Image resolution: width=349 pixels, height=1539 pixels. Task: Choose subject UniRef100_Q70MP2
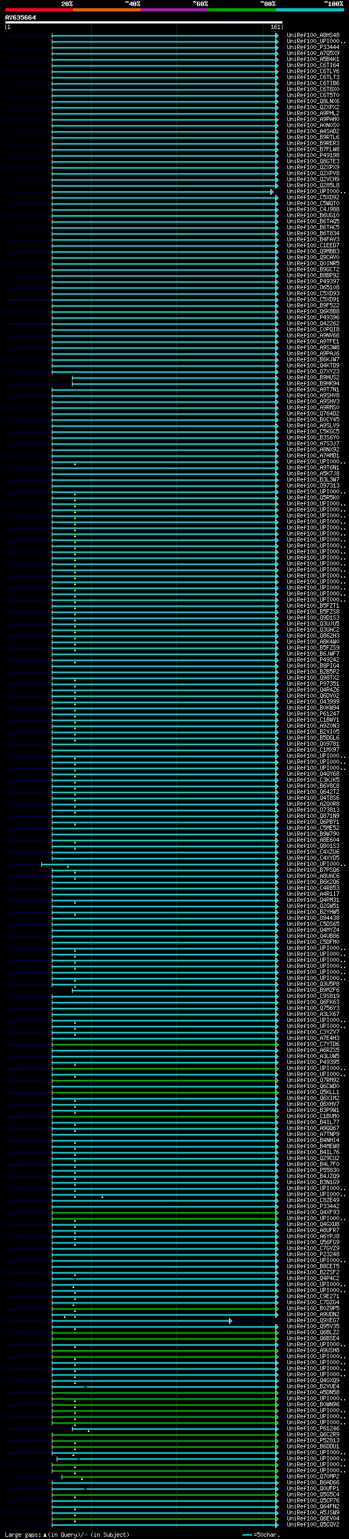313,1476
